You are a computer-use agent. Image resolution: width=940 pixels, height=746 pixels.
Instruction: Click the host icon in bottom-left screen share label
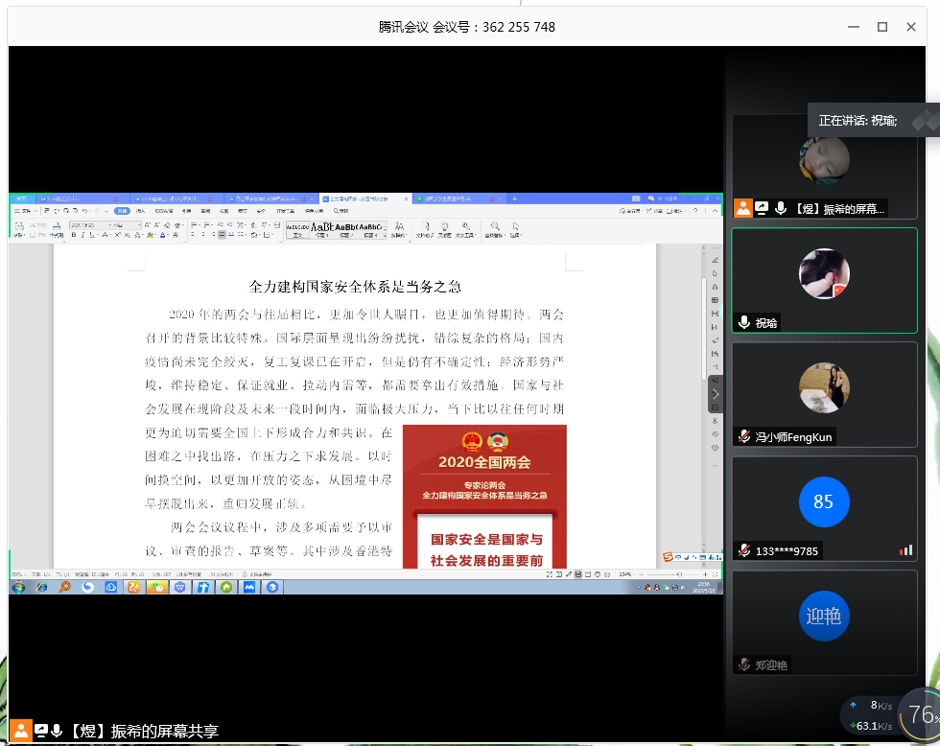21,731
